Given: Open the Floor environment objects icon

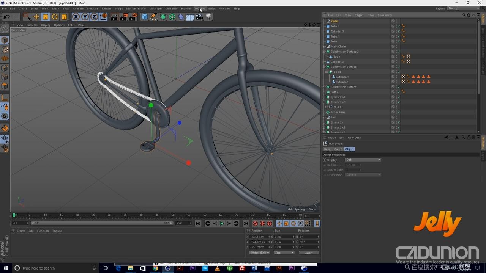Looking at the screenshot, I should (190, 17).
